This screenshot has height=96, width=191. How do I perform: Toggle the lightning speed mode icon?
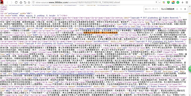coord(156,2)
